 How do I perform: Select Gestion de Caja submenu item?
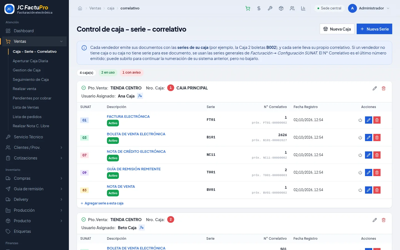[27, 70]
